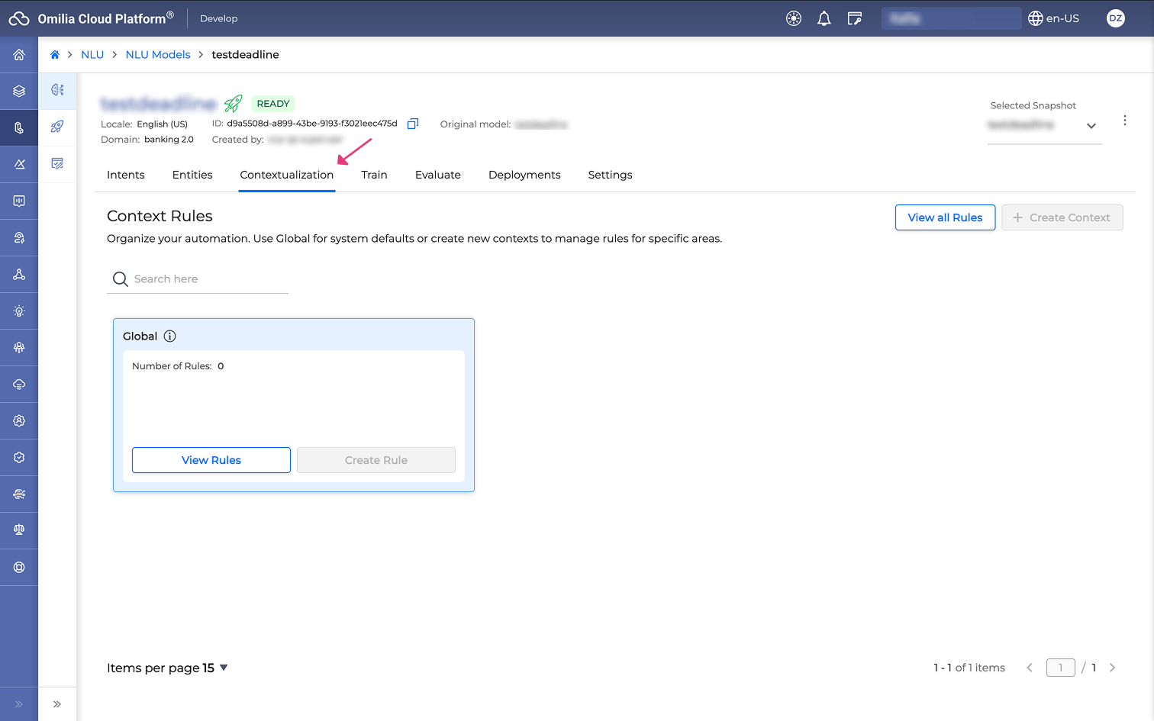Expand the Selected Snapshot dropdown
This screenshot has width=1154, height=721.
(1091, 126)
